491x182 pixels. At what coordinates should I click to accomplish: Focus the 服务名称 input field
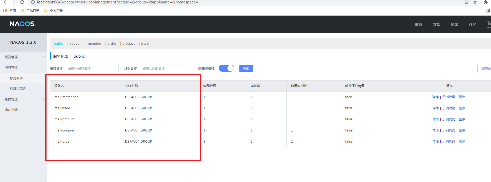(92, 69)
